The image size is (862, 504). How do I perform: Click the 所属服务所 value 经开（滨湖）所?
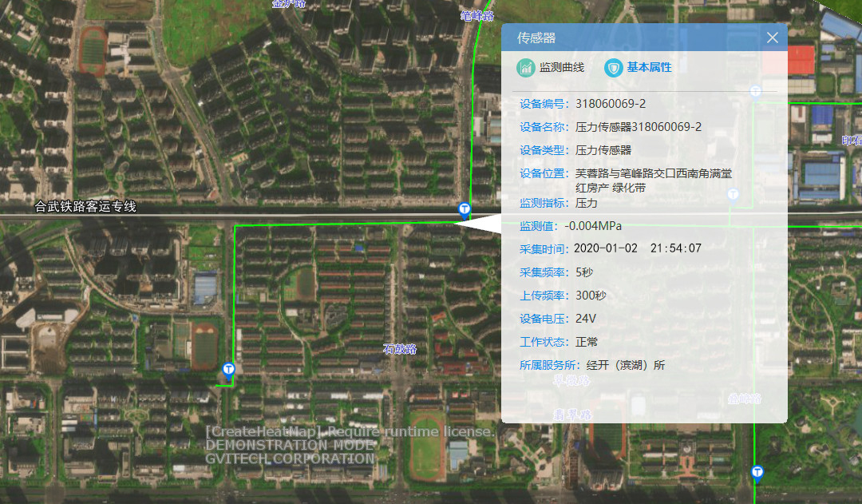point(626,365)
